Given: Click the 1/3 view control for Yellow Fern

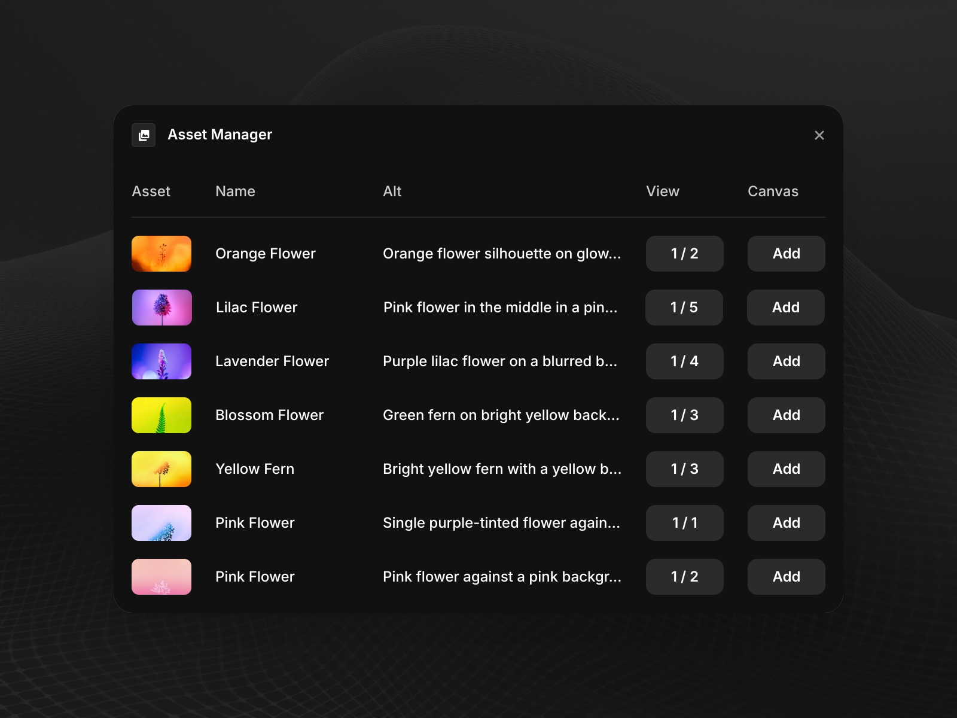Looking at the screenshot, I should [684, 469].
